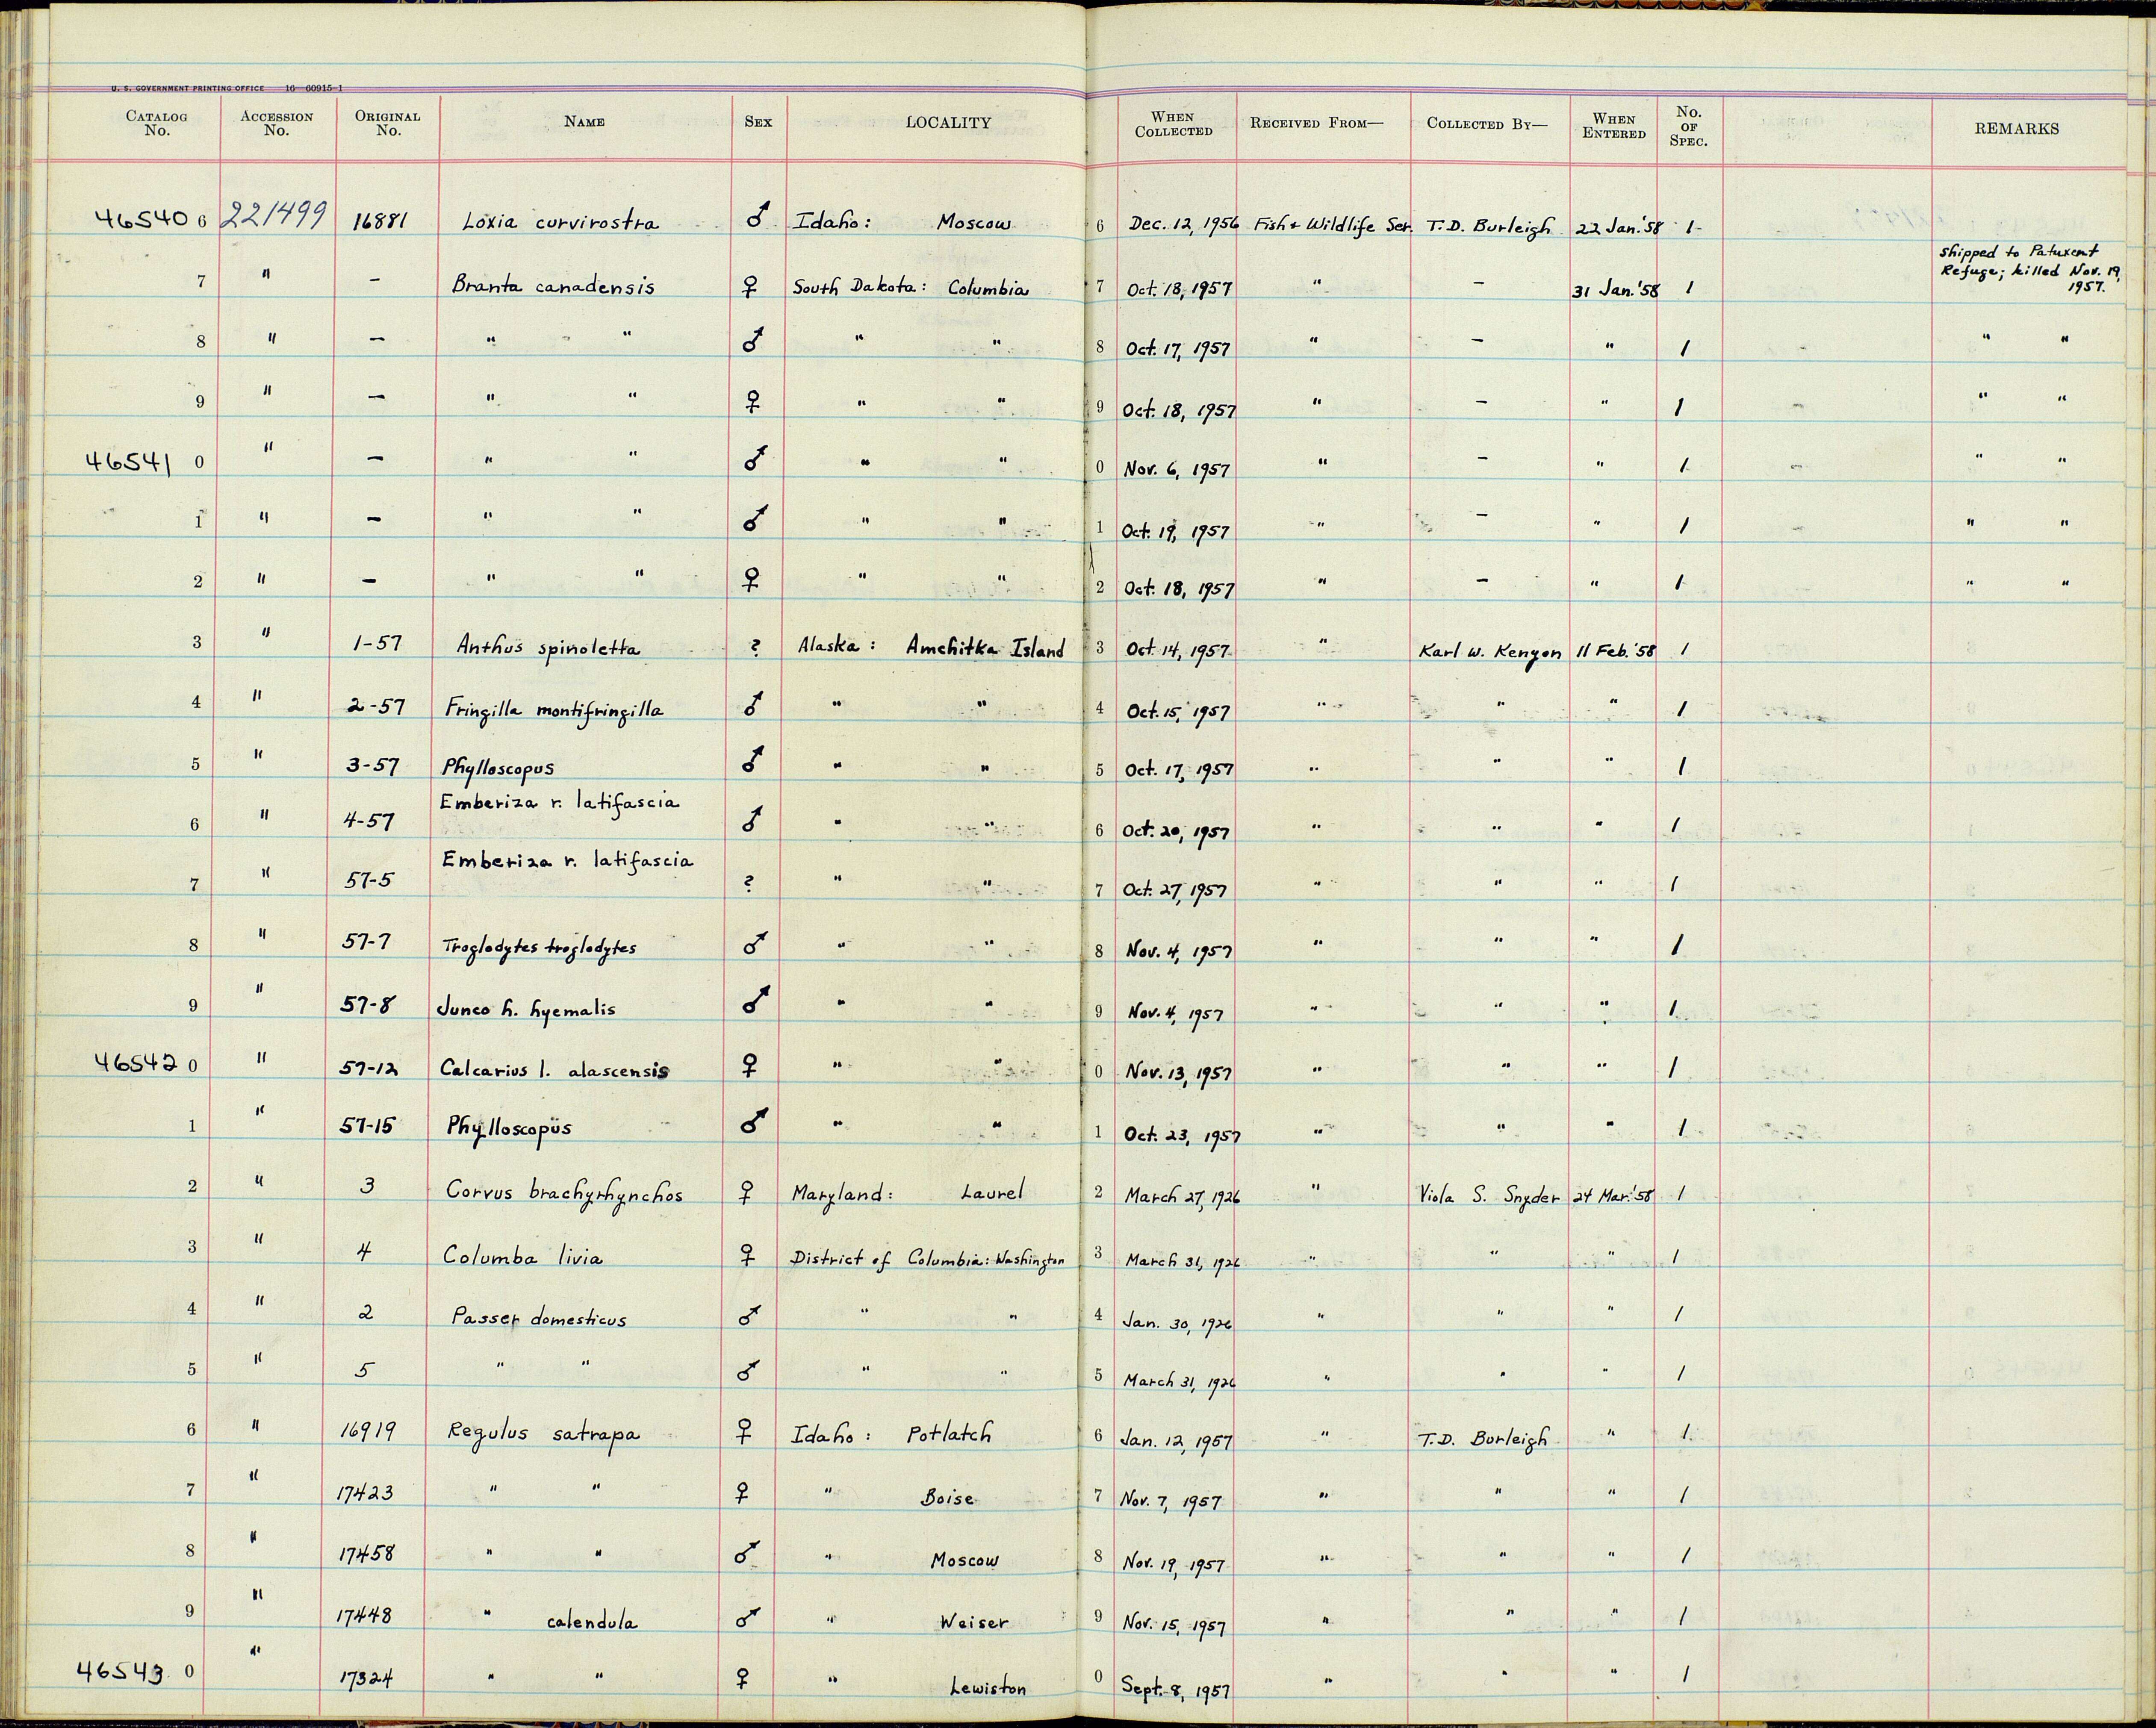Select 'Junco h. hyemalis' name
The height and width of the screenshot is (1728, 2156).
point(525,1009)
